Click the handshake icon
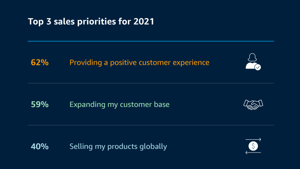The height and width of the screenshot is (169, 300). (x=253, y=105)
